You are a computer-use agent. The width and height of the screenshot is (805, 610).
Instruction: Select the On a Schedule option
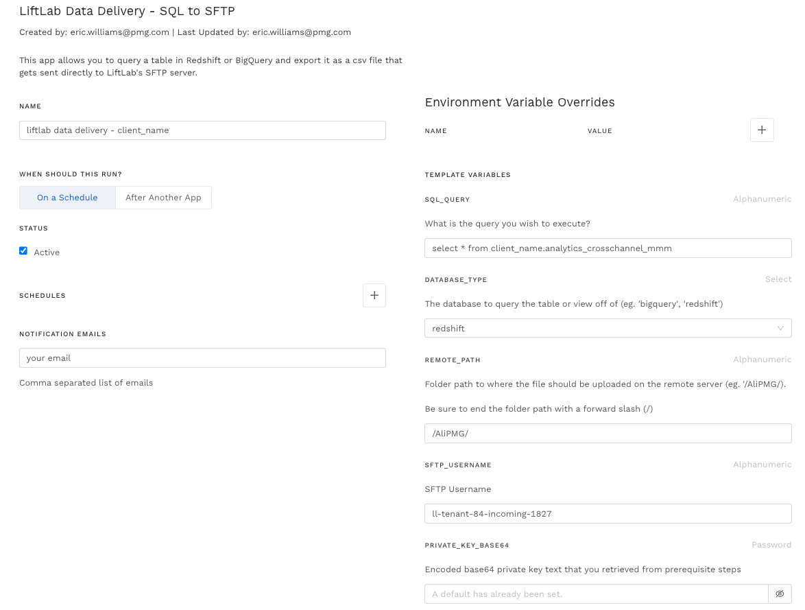(x=67, y=198)
